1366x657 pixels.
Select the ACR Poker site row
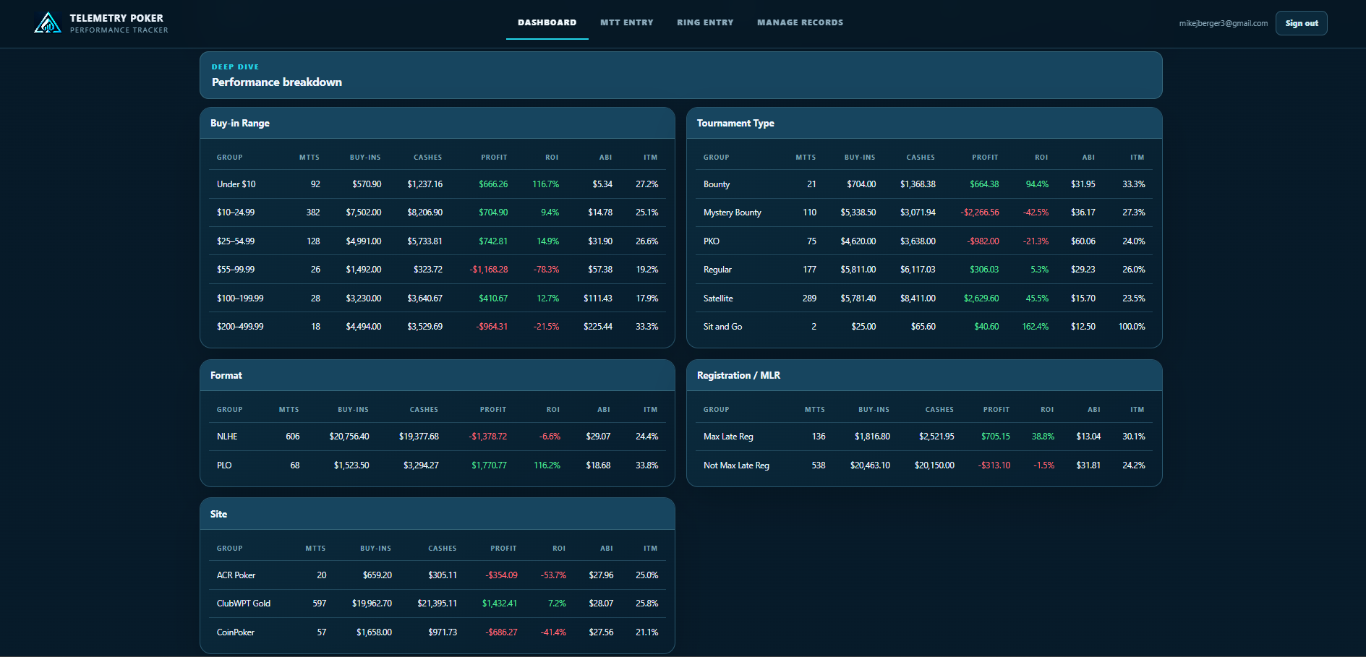click(x=437, y=575)
